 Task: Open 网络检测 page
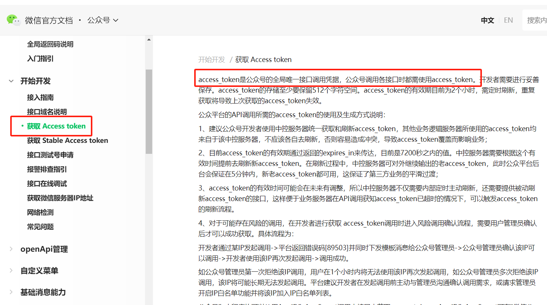[x=41, y=212]
